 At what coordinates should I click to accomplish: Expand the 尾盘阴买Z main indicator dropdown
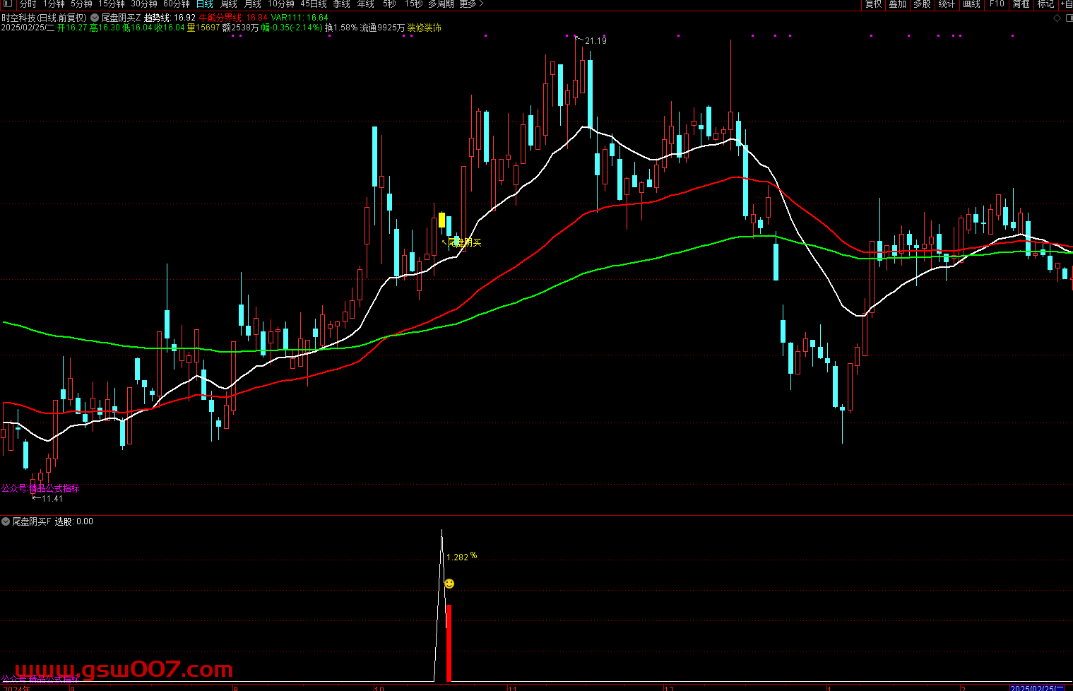(95, 18)
